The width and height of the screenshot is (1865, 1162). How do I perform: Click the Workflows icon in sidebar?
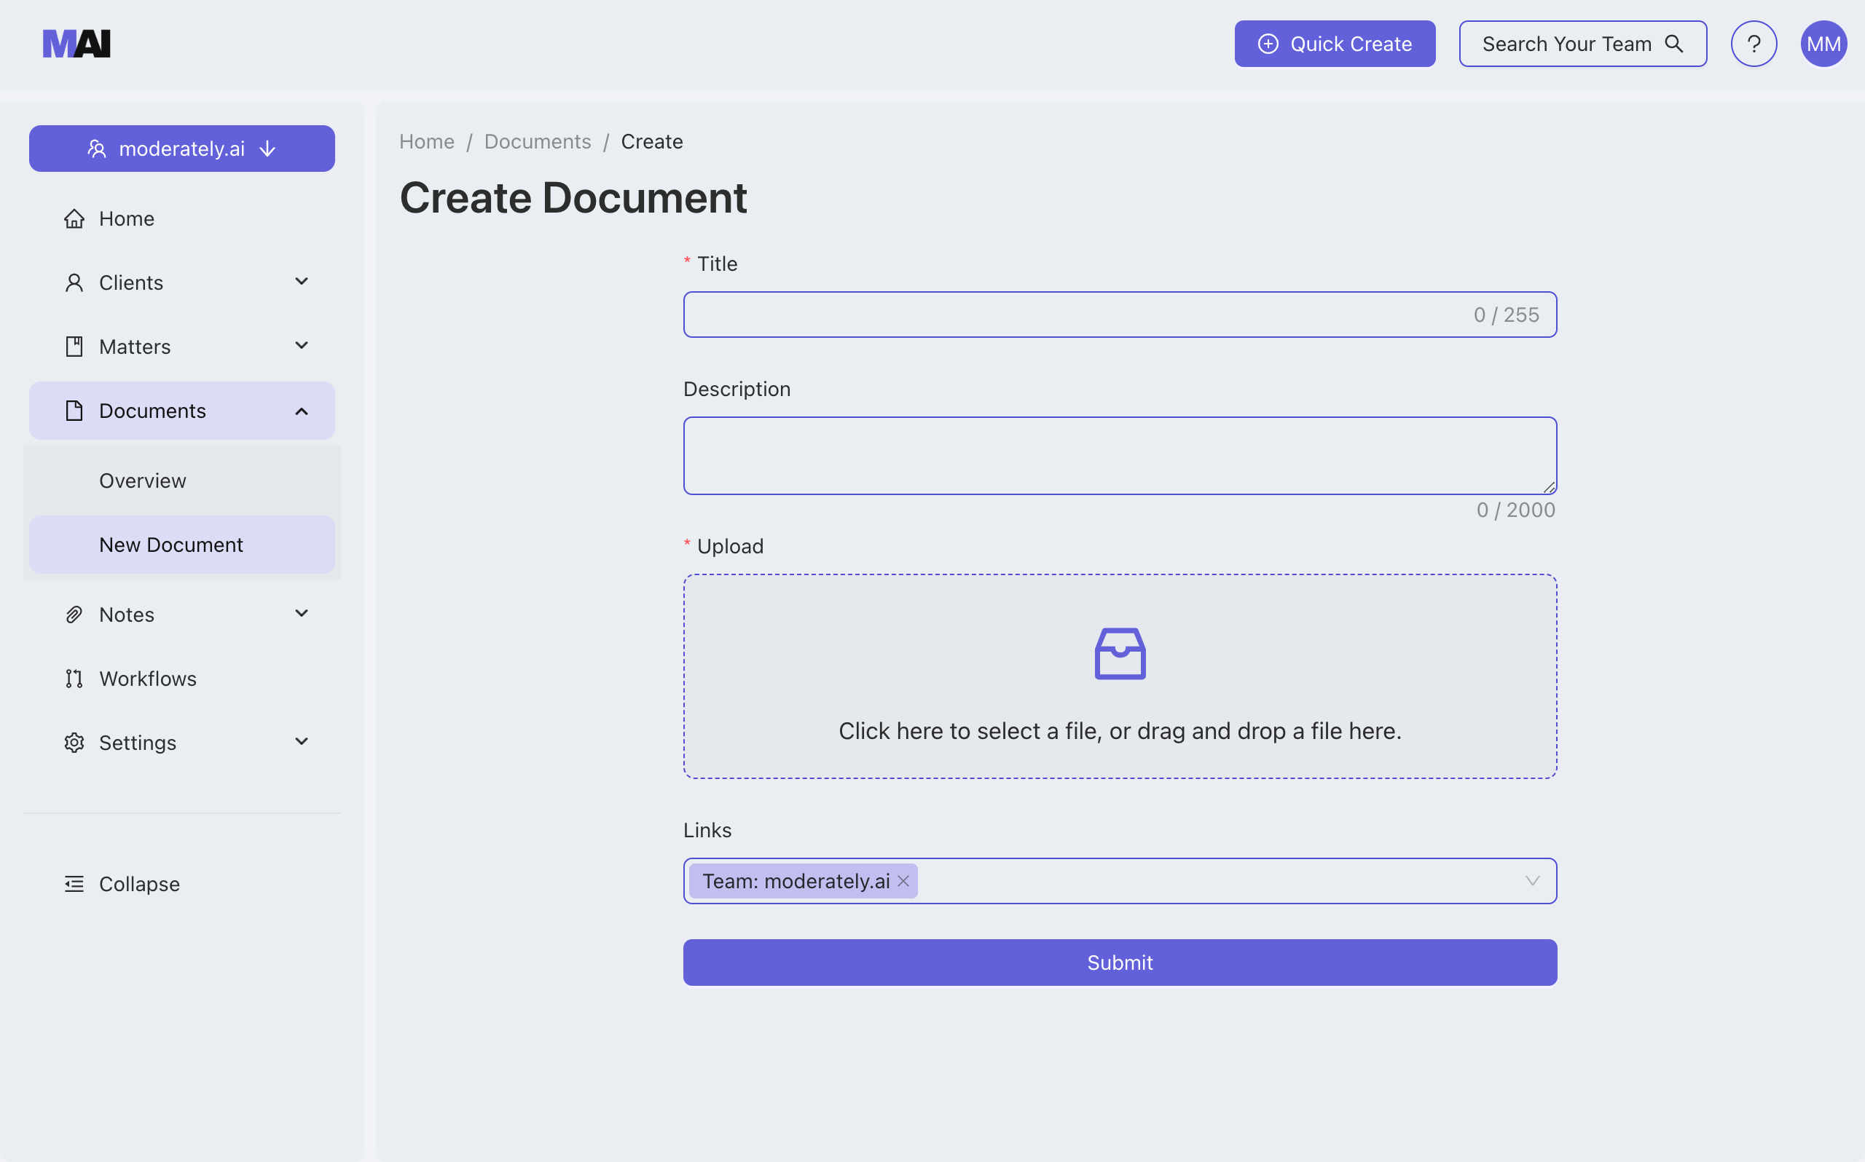pyautogui.click(x=74, y=679)
